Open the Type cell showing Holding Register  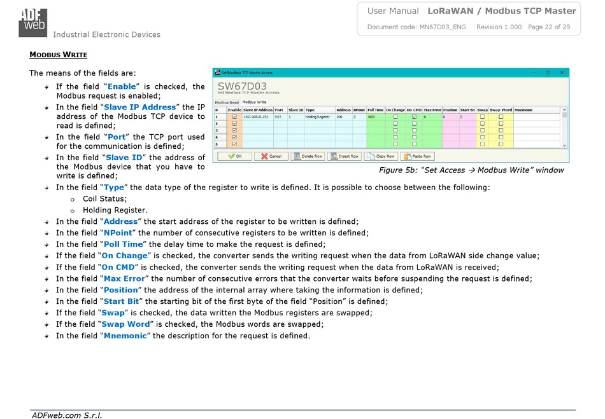pos(318,117)
